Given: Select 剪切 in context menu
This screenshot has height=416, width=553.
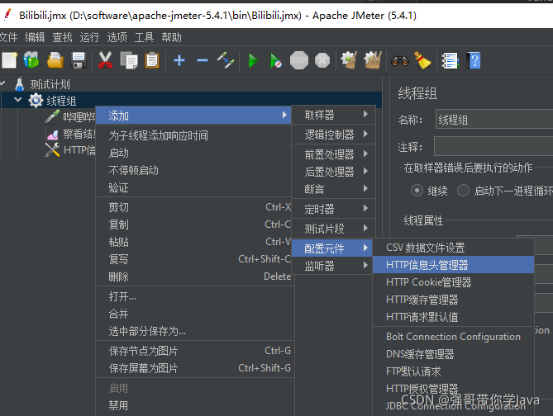Looking at the screenshot, I should pyautogui.click(x=193, y=207).
